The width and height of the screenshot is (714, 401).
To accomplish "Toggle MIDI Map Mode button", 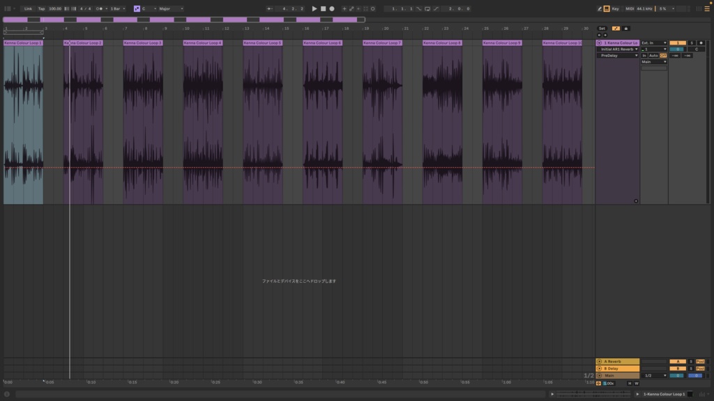I will click(630, 8).
